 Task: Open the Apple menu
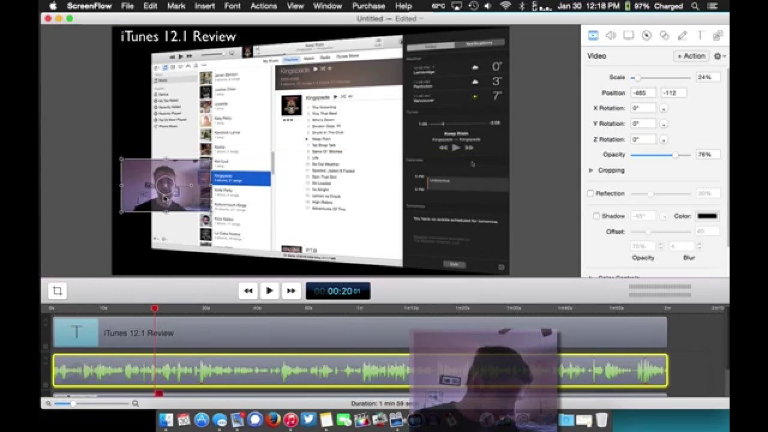click(x=53, y=6)
